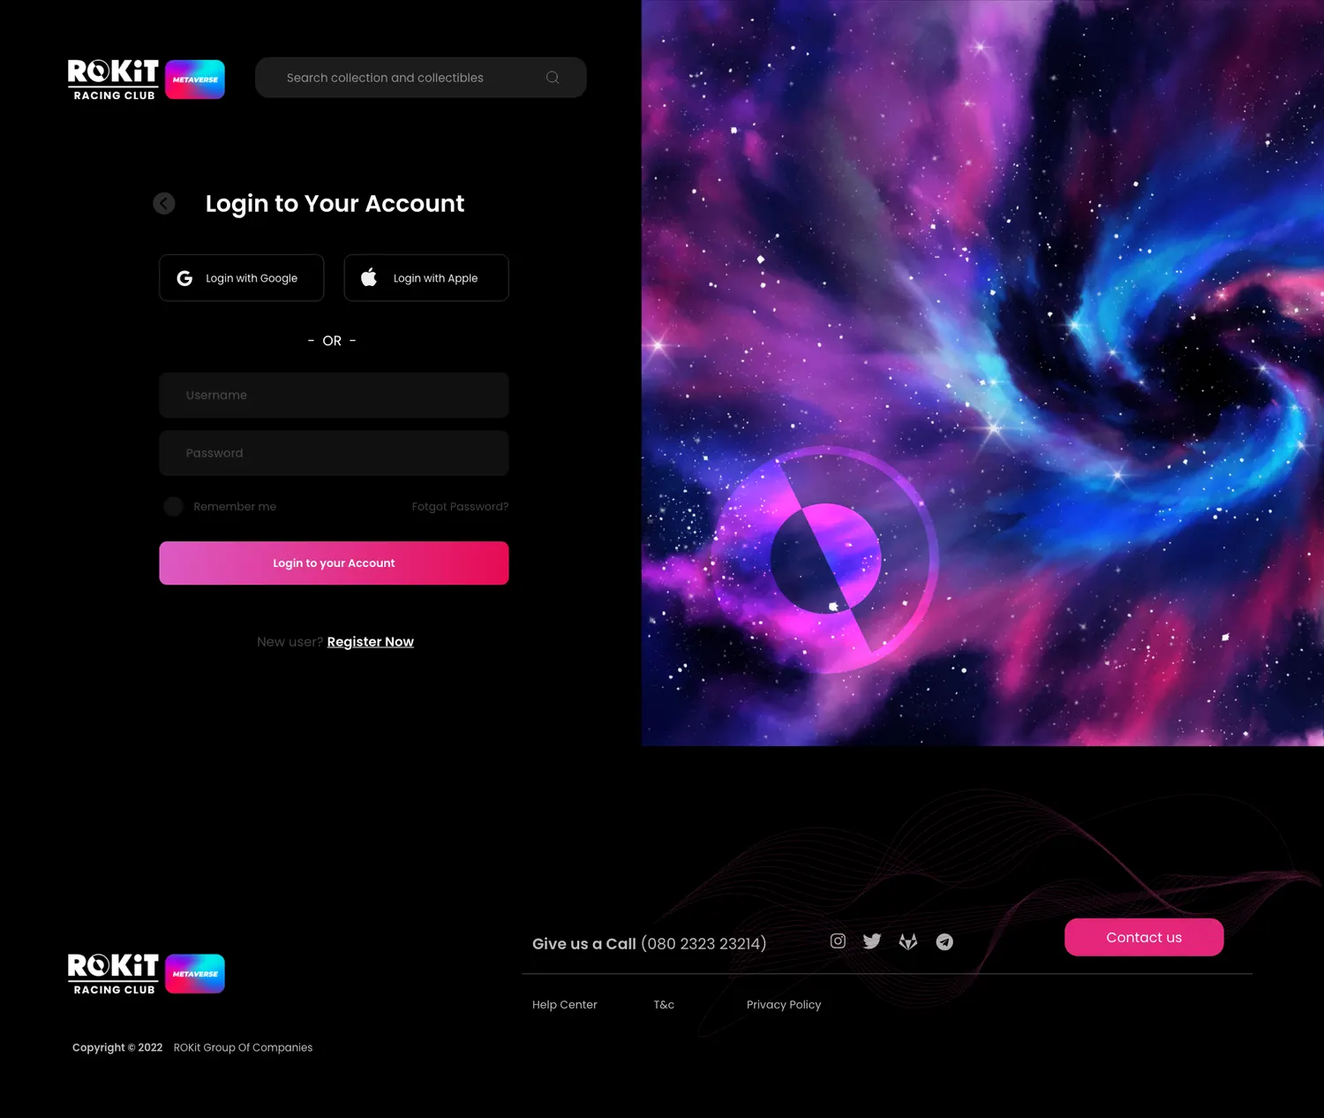The image size is (1324, 1118).
Task: Open Help Center footer link
Action: (x=565, y=1005)
